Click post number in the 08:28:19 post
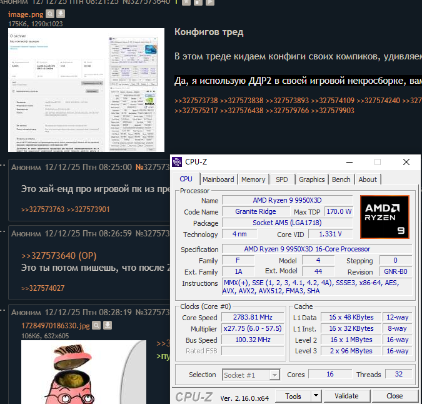The height and width of the screenshot is (404, 422). (153, 313)
